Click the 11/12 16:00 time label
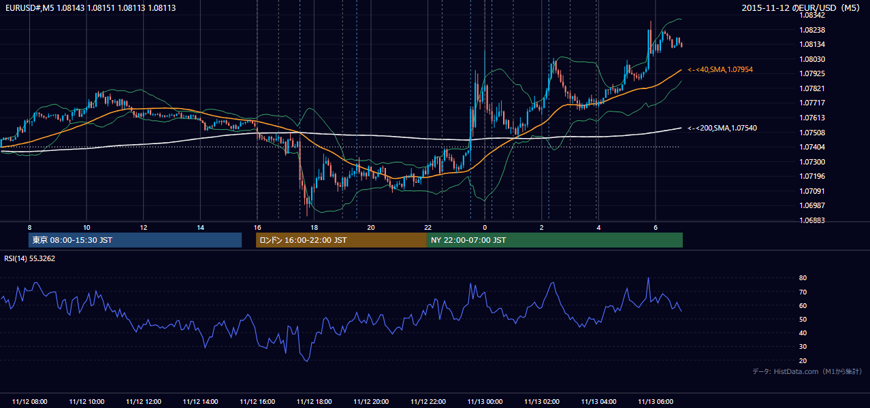This screenshot has width=870, height=408. click(257, 402)
